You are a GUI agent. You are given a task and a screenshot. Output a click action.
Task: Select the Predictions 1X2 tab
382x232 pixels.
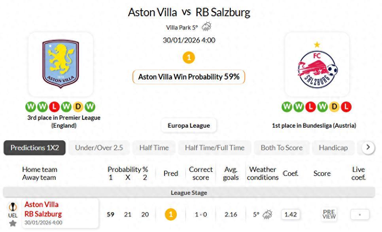[34, 148]
